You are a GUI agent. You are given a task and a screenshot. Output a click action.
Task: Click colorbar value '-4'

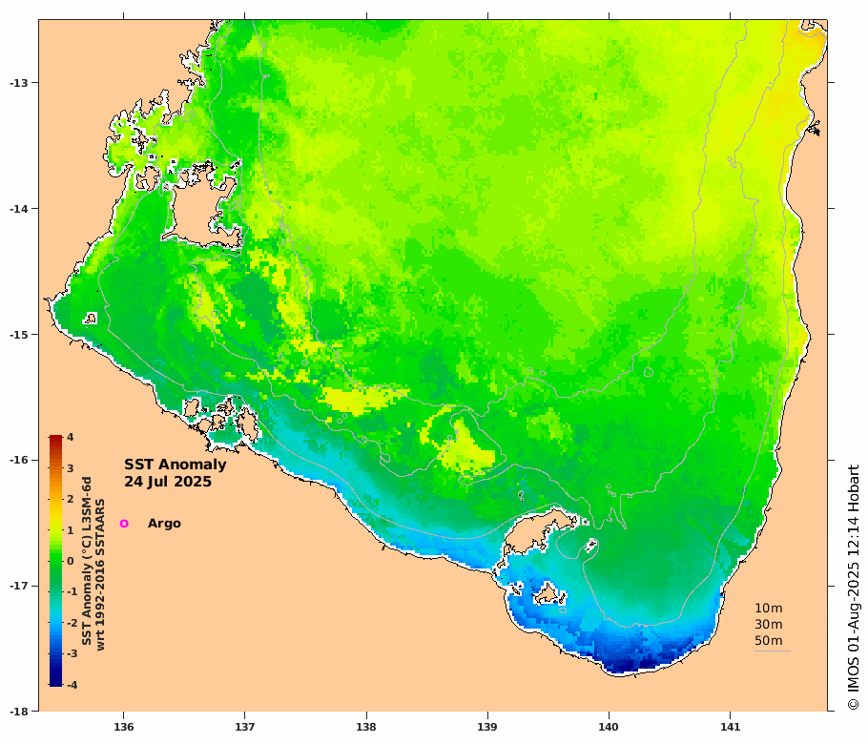point(72,685)
